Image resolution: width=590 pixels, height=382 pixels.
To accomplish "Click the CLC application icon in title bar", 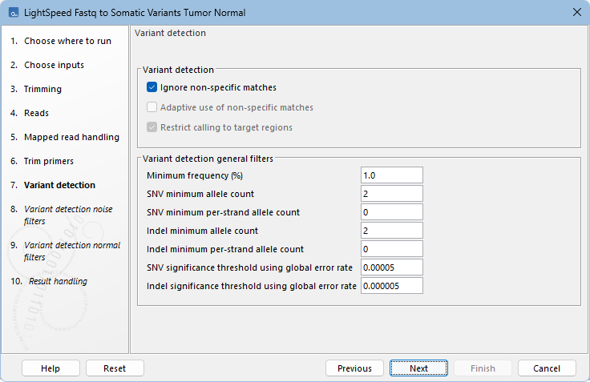I will point(14,13).
